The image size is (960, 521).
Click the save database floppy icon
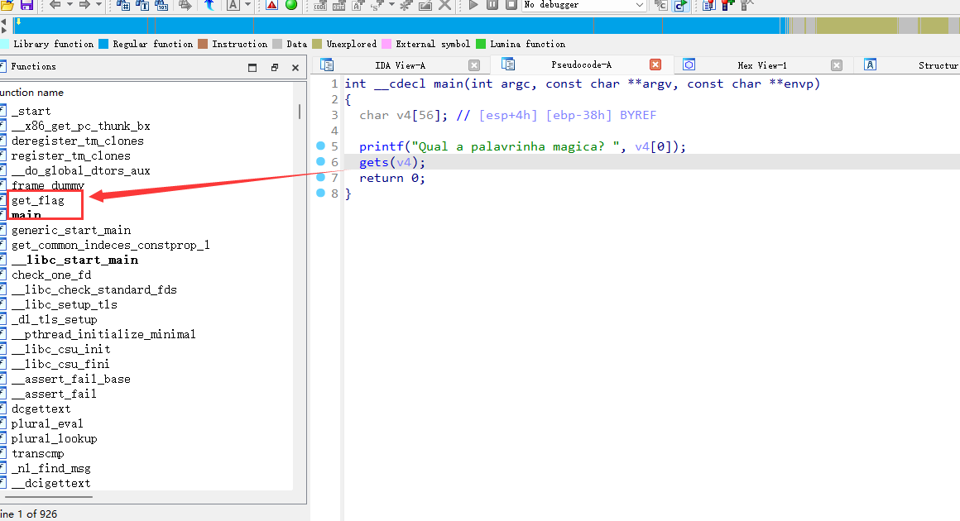coord(26,5)
